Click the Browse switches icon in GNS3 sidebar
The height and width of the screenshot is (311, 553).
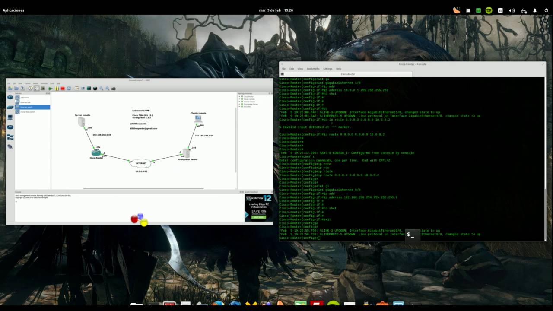pos(10,107)
